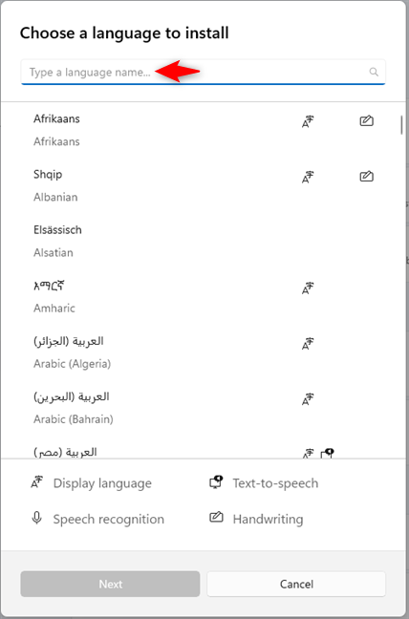Click Arabic (Algeria) display language icon
This screenshot has height=619, width=409.
pyautogui.click(x=308, y=344)
